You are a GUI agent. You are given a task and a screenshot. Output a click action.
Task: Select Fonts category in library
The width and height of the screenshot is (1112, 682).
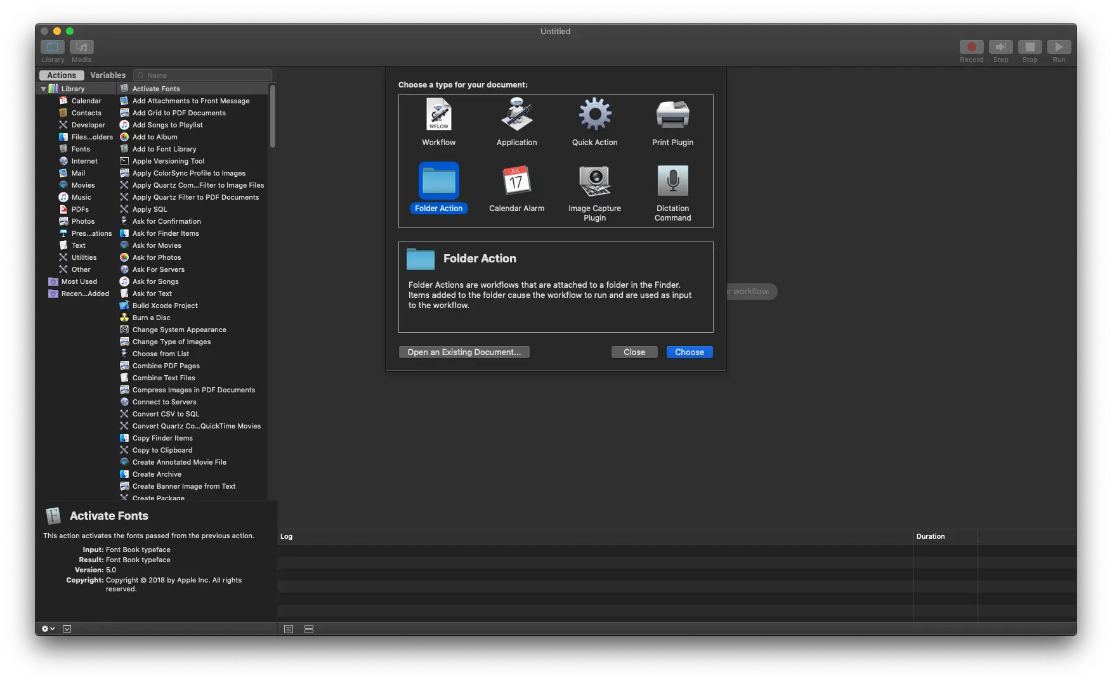[75, 149]
